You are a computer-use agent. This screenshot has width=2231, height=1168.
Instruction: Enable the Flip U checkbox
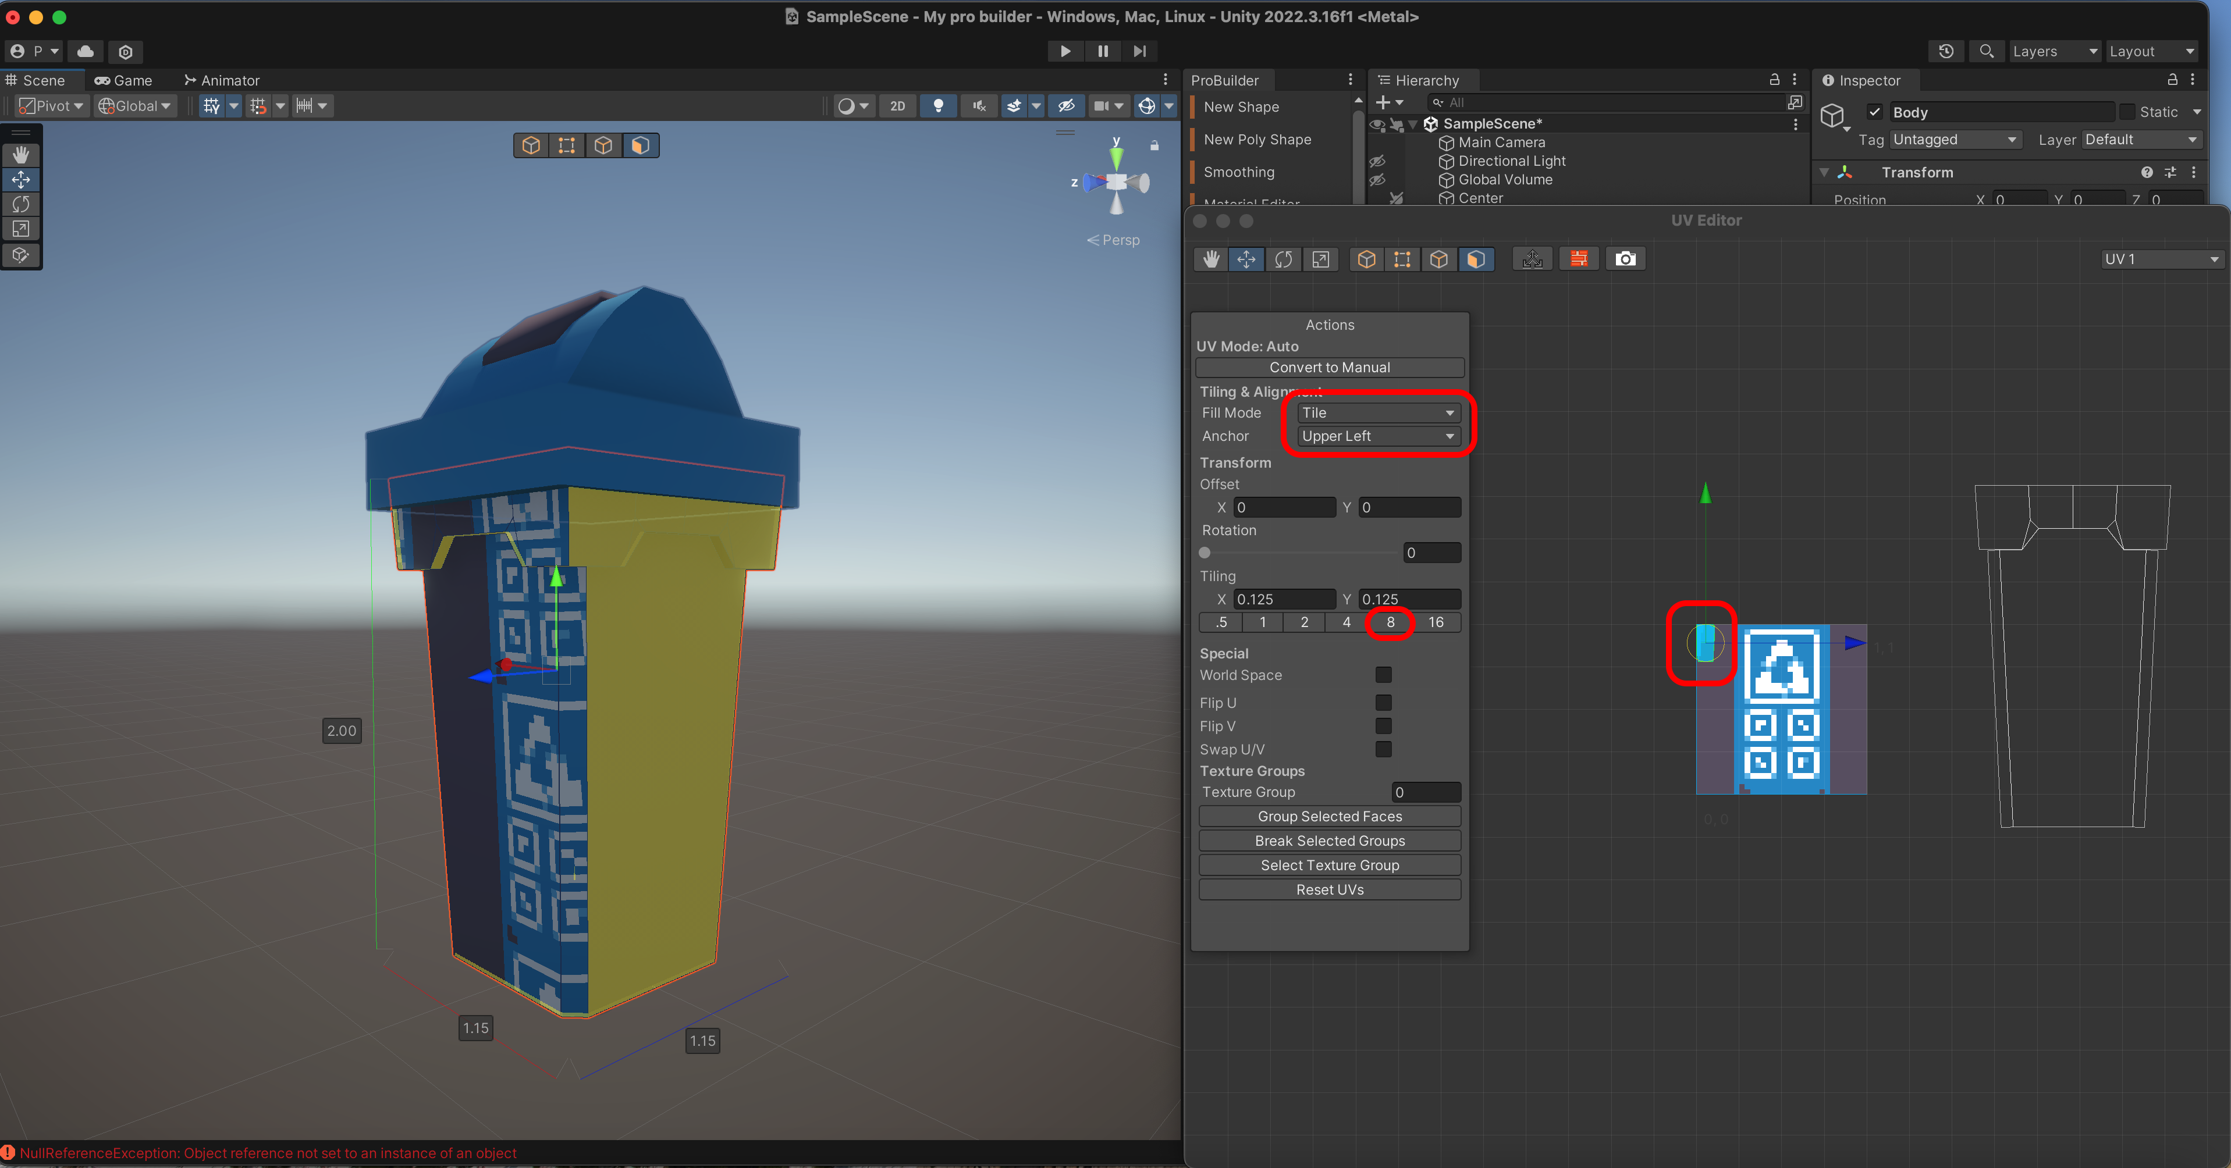[1383, 702]
